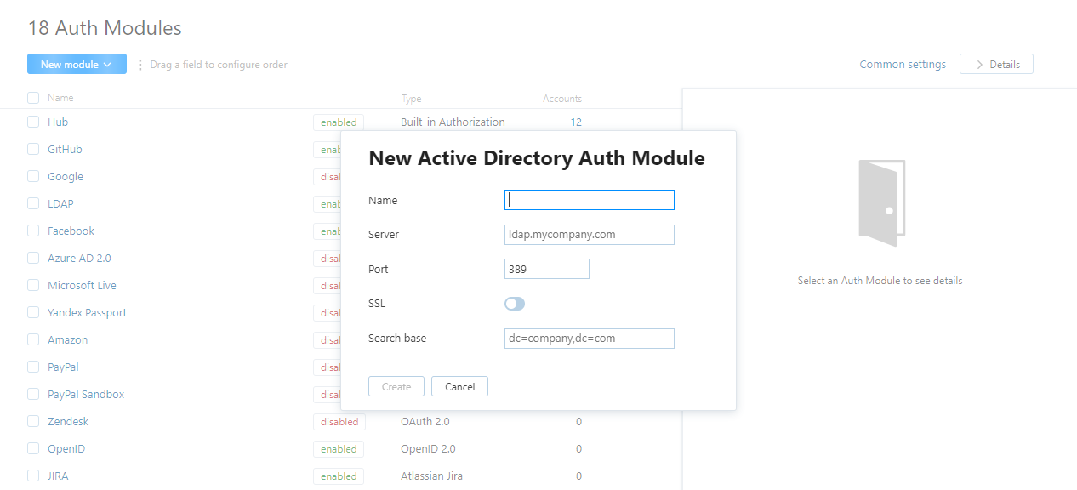Open Common settings
The width and height of the screenshot is (1077, 490).
coord(903,64)
